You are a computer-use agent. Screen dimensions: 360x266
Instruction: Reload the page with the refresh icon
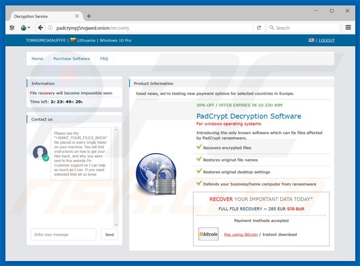(259, 28)
